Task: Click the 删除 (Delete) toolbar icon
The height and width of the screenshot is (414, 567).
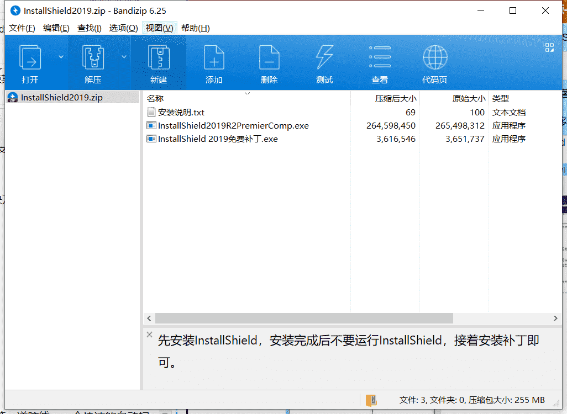Action: [x=269, y=57]
